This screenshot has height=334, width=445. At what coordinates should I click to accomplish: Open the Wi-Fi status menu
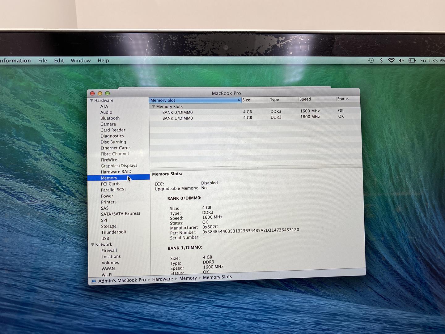coord(392,61)
